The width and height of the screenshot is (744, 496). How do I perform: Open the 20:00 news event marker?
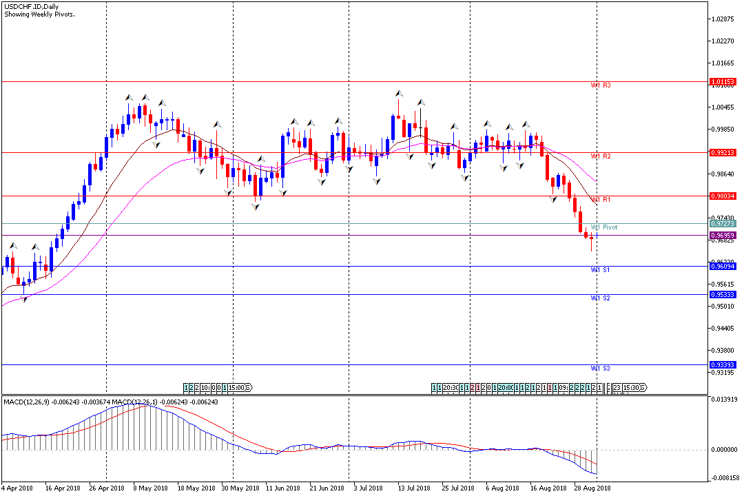(x=506, y=388)
